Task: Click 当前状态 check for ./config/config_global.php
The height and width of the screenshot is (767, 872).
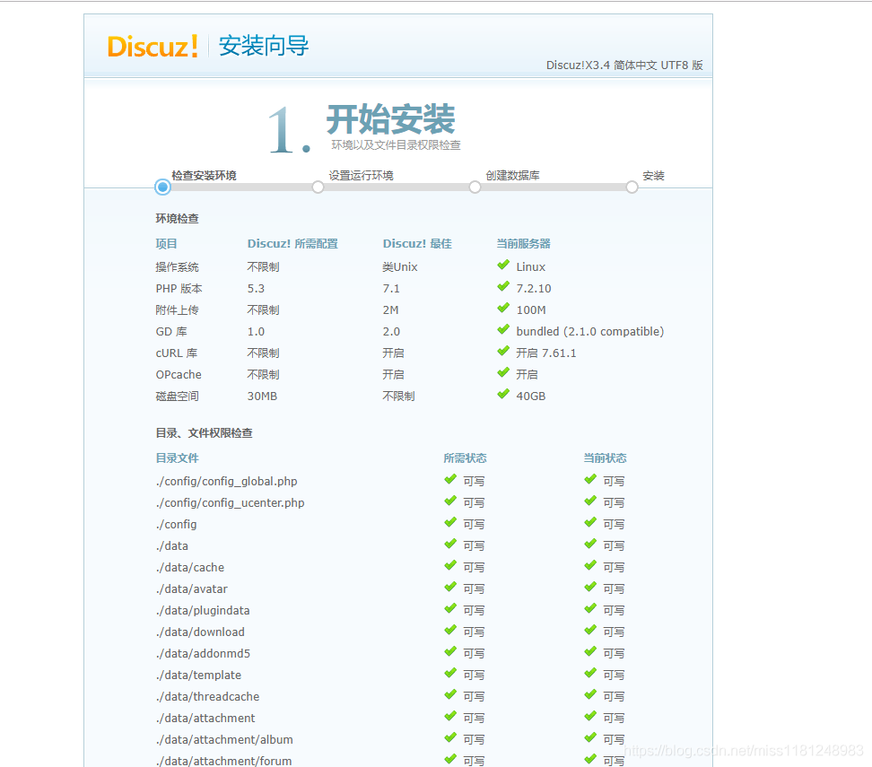Action: coord(590,479)
